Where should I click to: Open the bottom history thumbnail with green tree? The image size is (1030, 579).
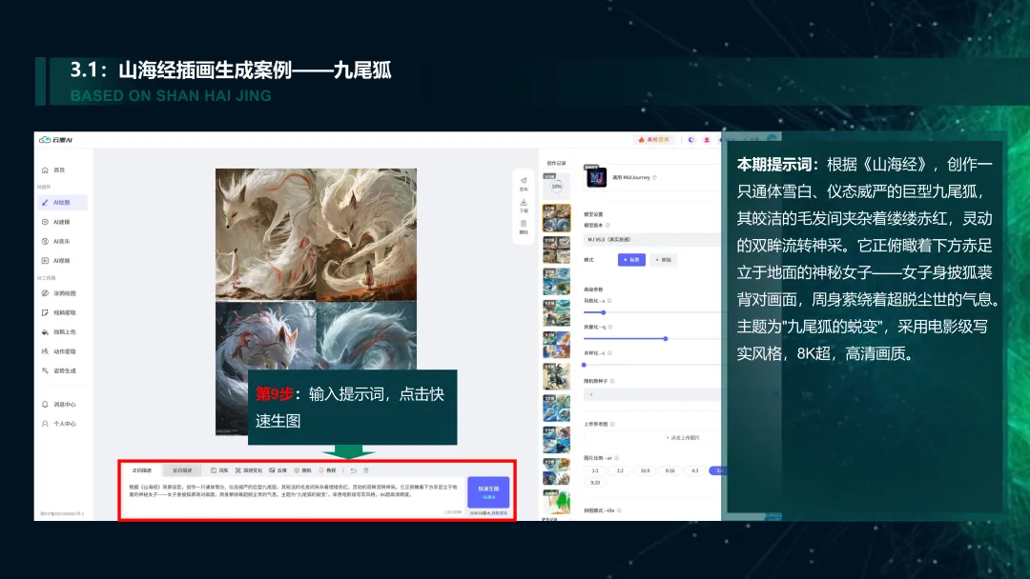pyautogui.click(x=556, y=503)
